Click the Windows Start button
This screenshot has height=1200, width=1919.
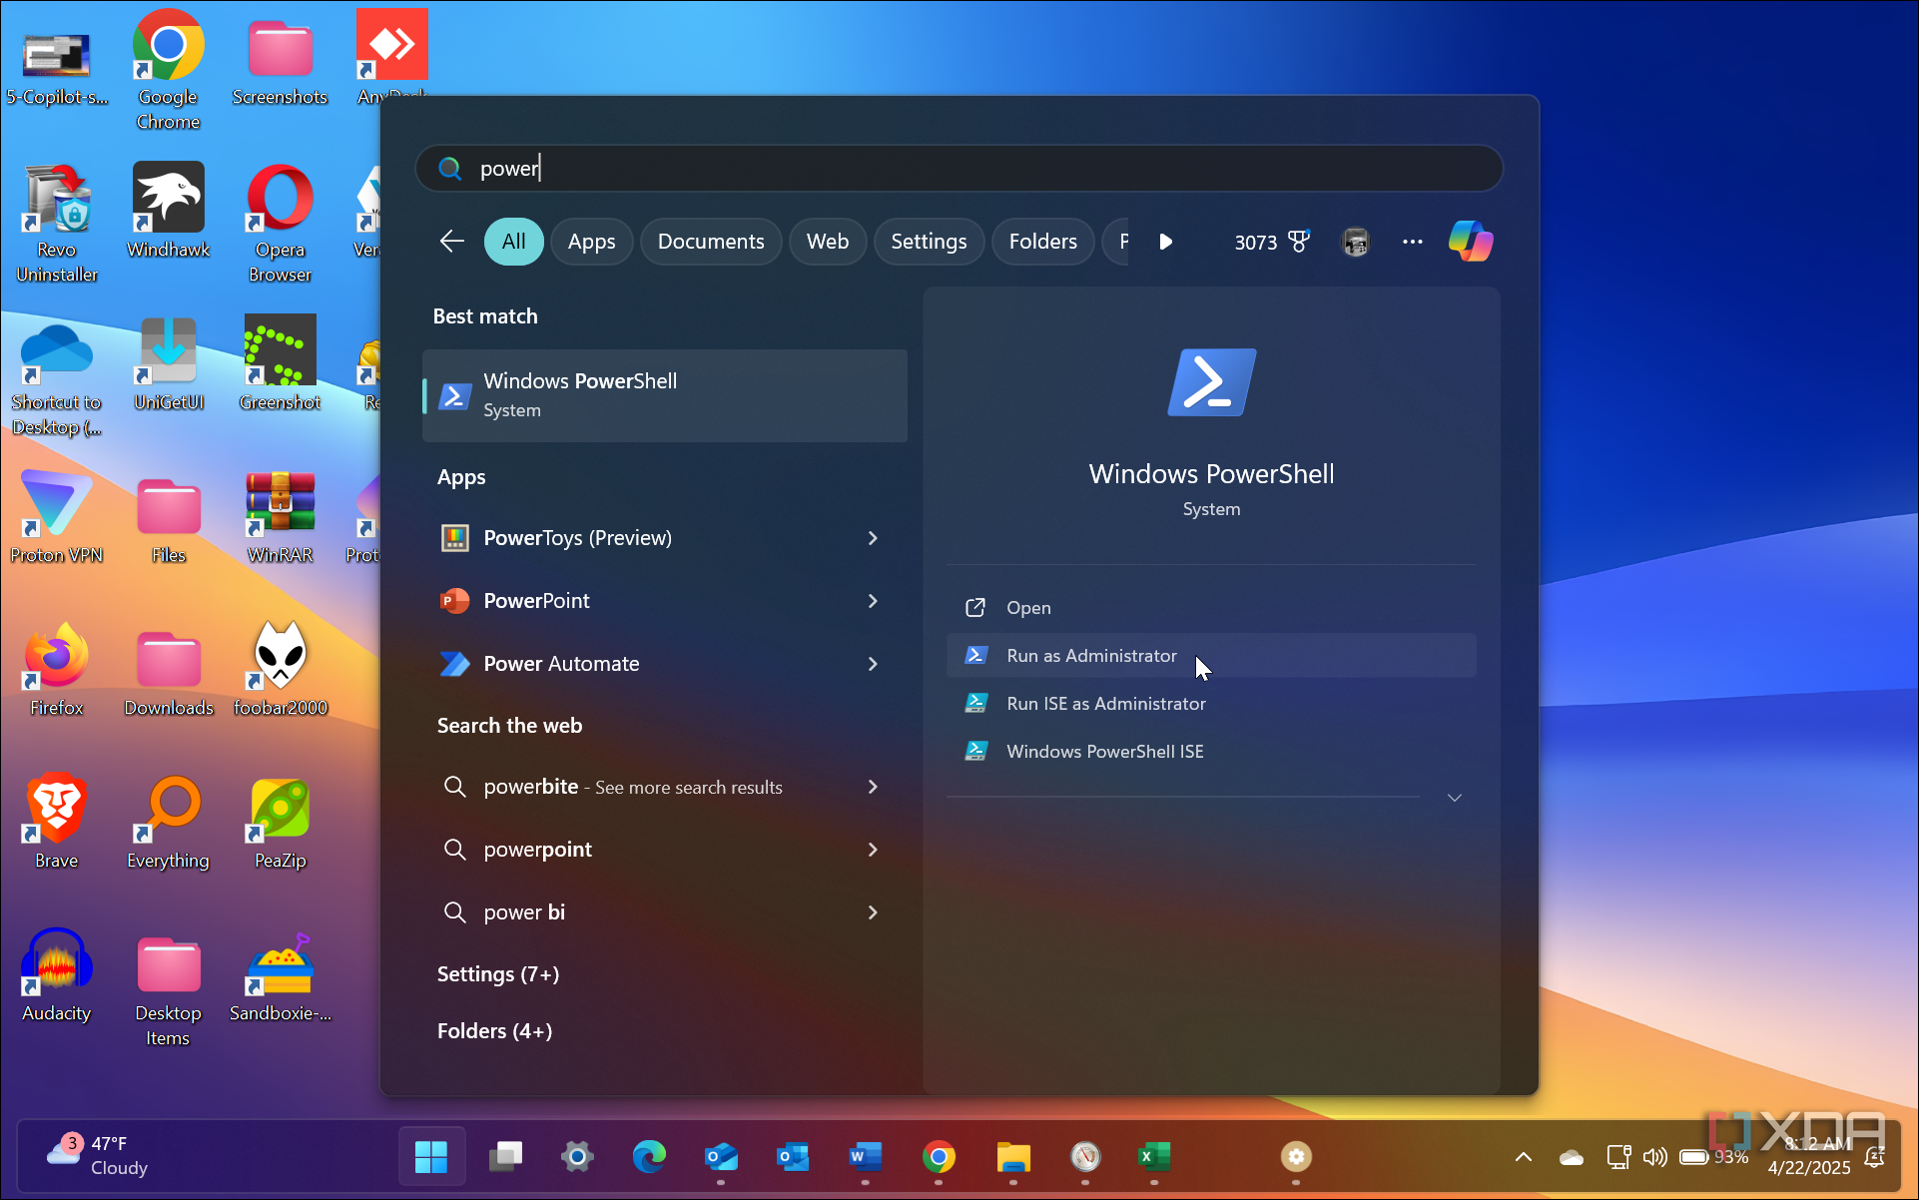click(431, 1157)
